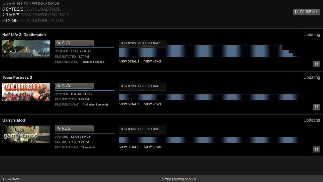Click the 2.3 MB/S peak download rate

coord(36,15)
